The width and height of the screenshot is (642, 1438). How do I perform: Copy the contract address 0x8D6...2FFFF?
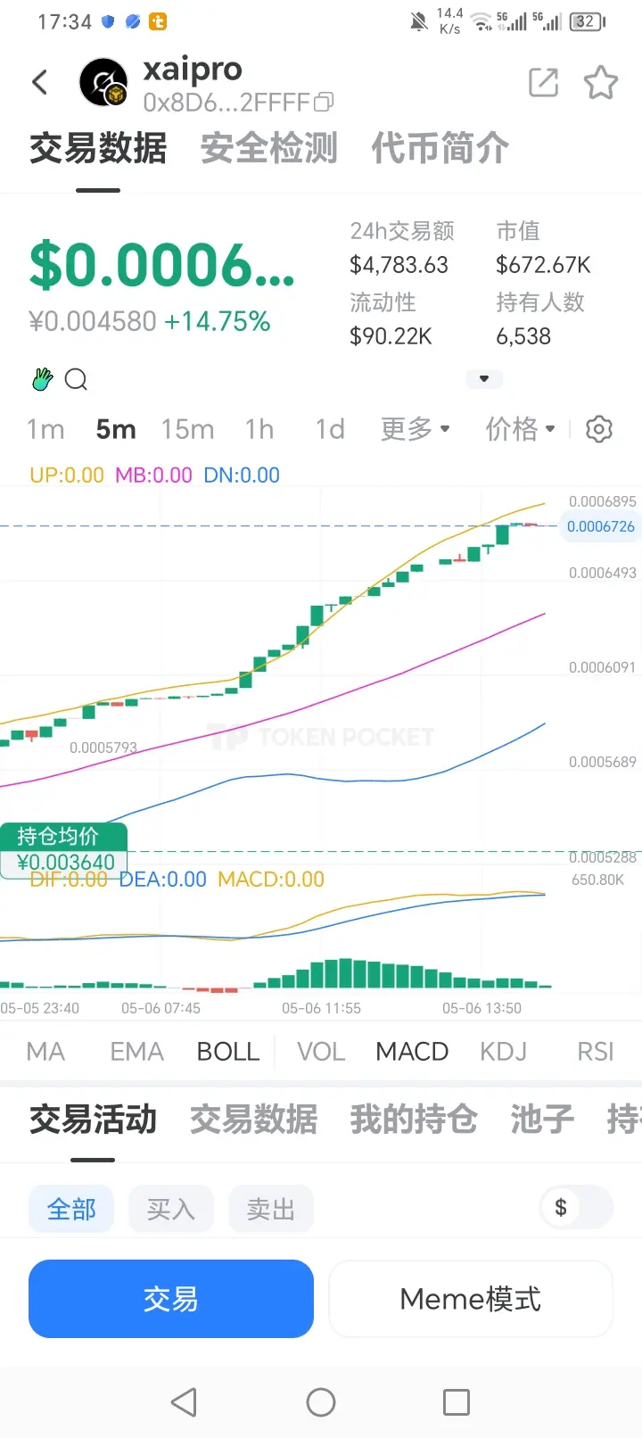click(325, 103)
